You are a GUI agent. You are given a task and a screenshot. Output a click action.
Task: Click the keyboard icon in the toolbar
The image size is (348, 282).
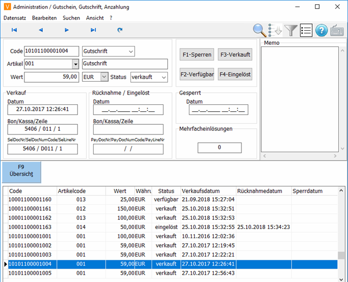[337, 30]
